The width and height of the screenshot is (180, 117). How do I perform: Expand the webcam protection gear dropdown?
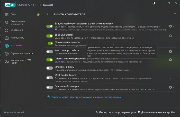pyautogui.click(x=172, y=87)
